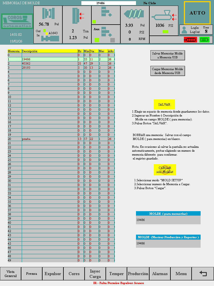Viewport: 214px width, 286px height.
Task: Go to the Alarmas tab
Action: tap(160, 274)
